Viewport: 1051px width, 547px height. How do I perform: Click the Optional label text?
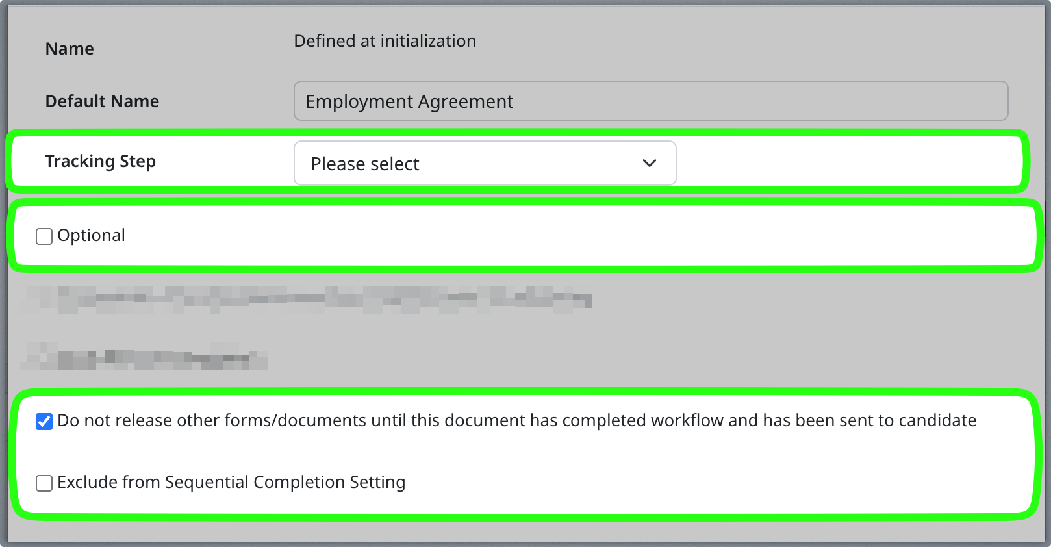click(x=91, y=235)
